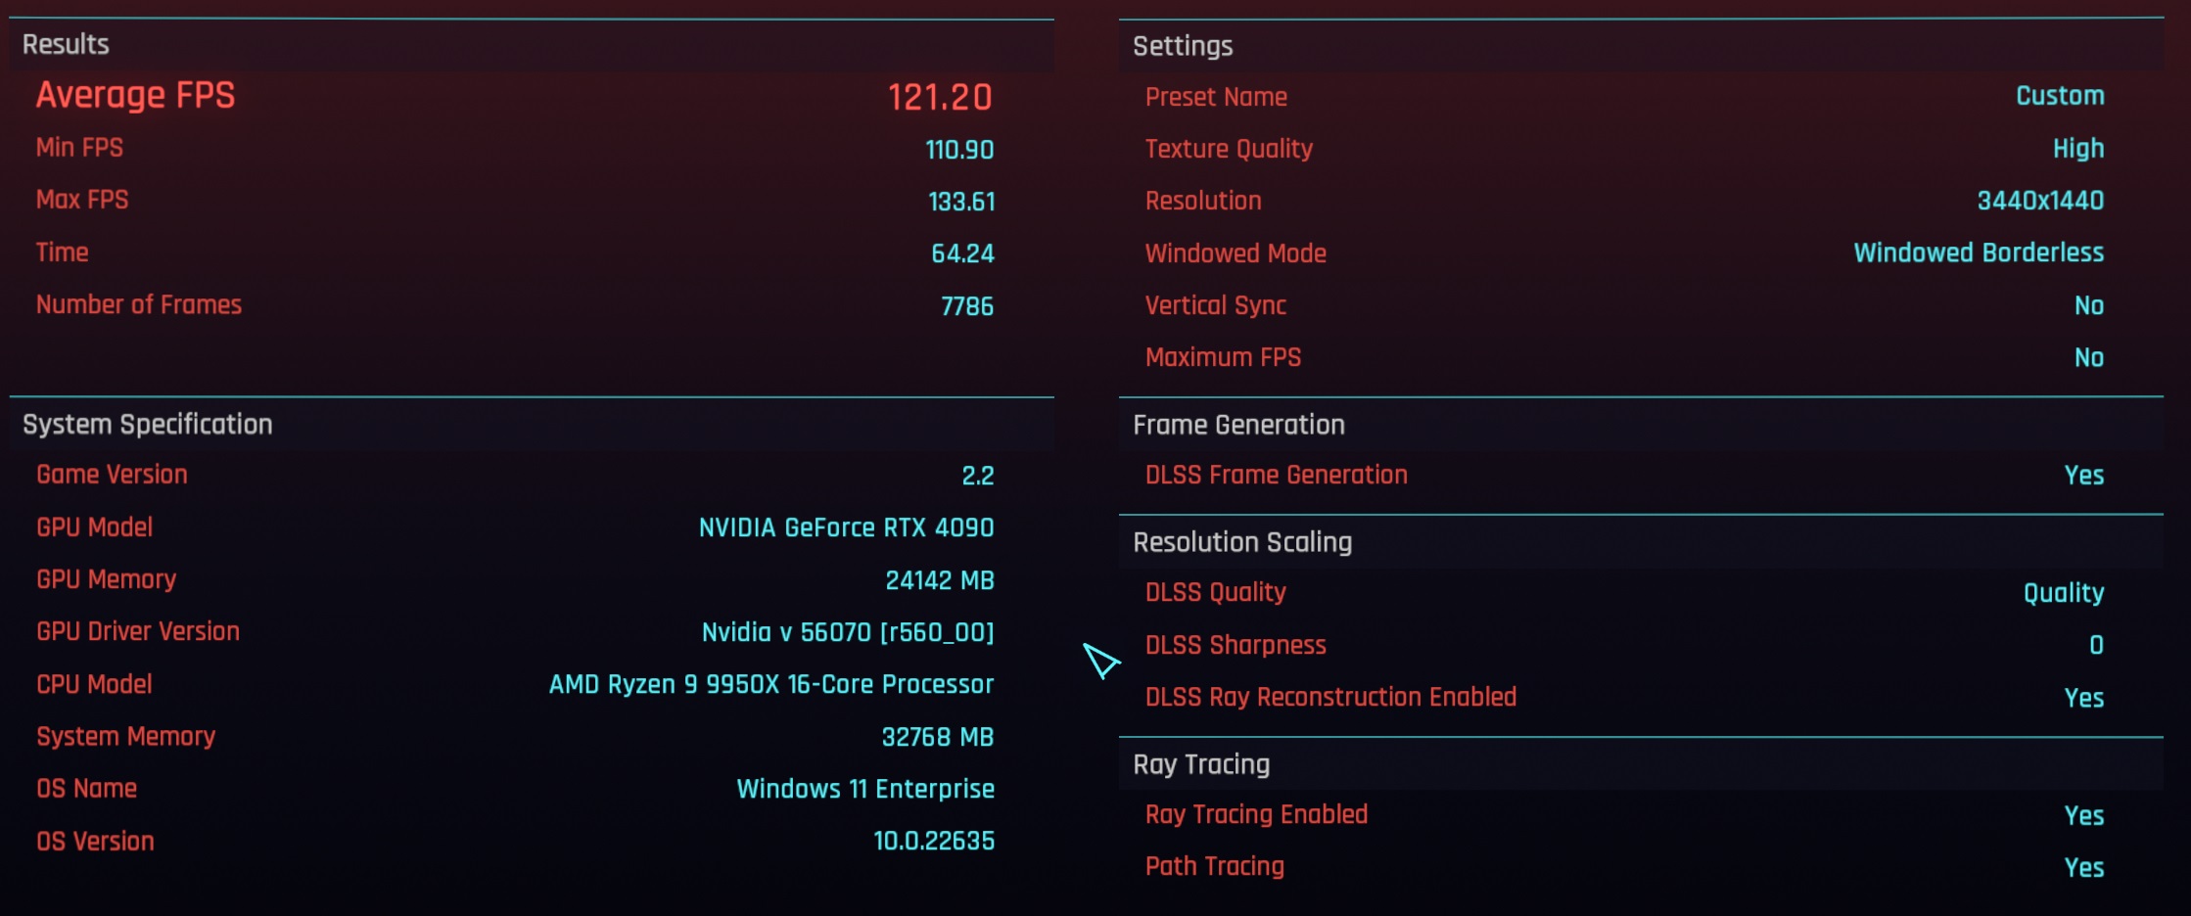Click the Windowed Mode Windowed Borderless value

[x=1979, y=252]
